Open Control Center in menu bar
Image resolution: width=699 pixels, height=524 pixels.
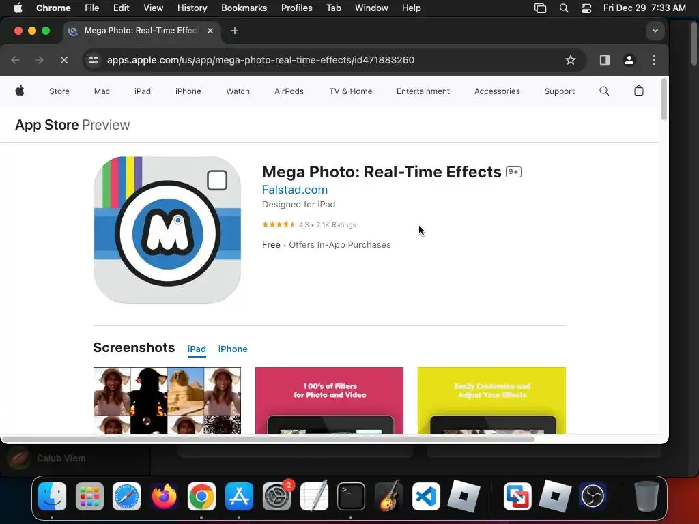pyautogui.click(x=586, y=8)
